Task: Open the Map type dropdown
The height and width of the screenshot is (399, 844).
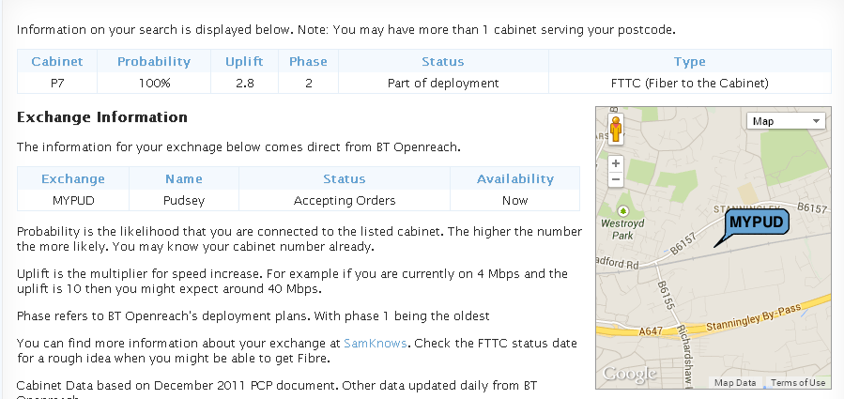Action: click(x=786, y=121)
